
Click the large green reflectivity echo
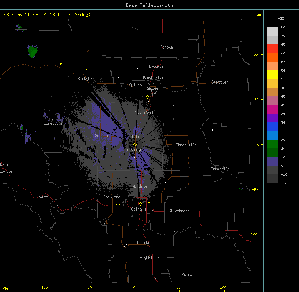pyautogui.click(x=33, y=51)
